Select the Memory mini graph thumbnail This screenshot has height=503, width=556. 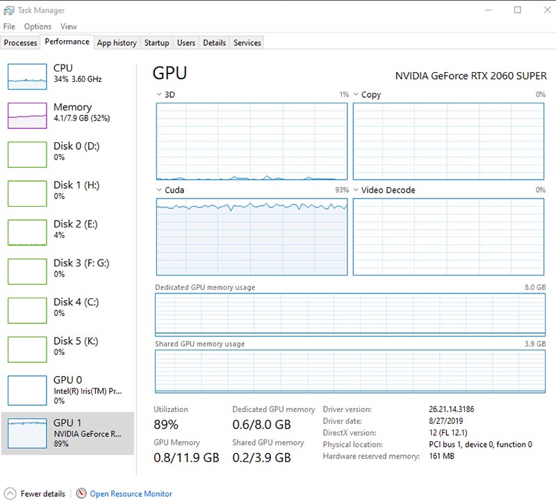point(27,115)
